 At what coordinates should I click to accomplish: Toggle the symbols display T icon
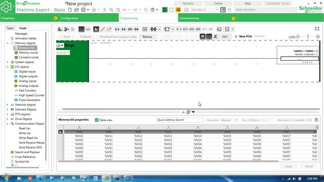point(209,36)
